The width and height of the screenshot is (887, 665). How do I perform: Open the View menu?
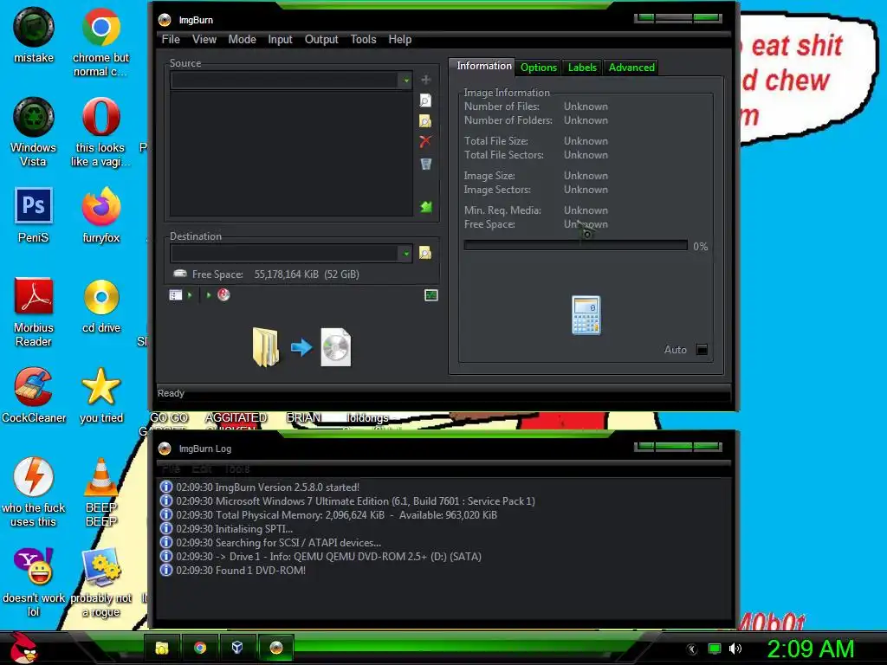(x=204, y=40)
